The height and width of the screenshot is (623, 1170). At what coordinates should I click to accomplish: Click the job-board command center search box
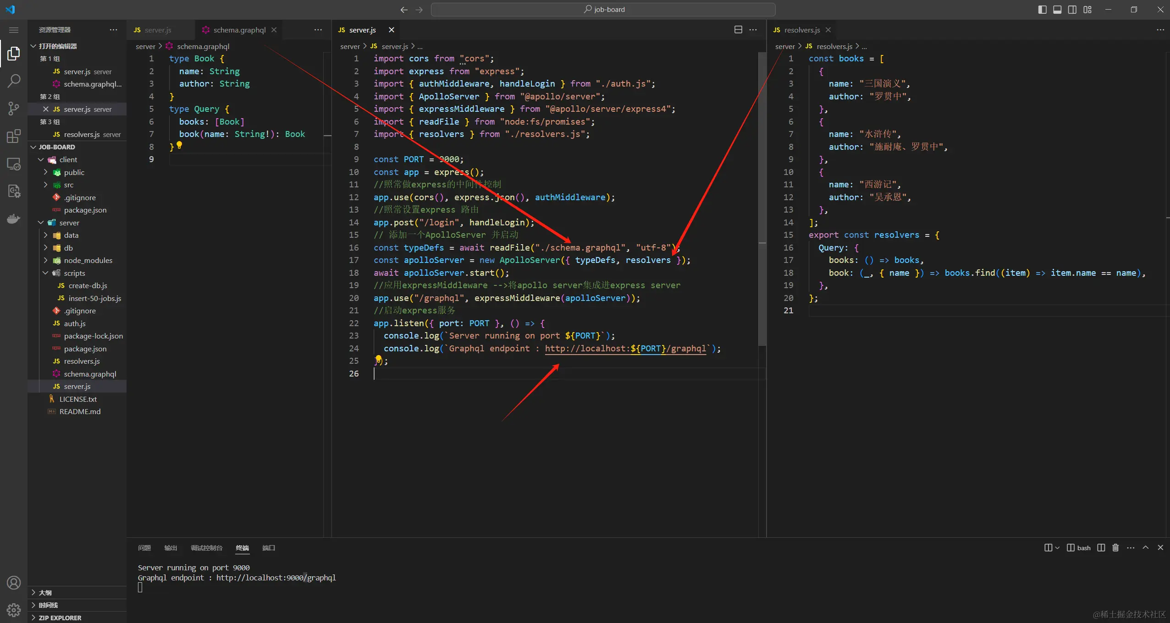(x=603, y=10)
